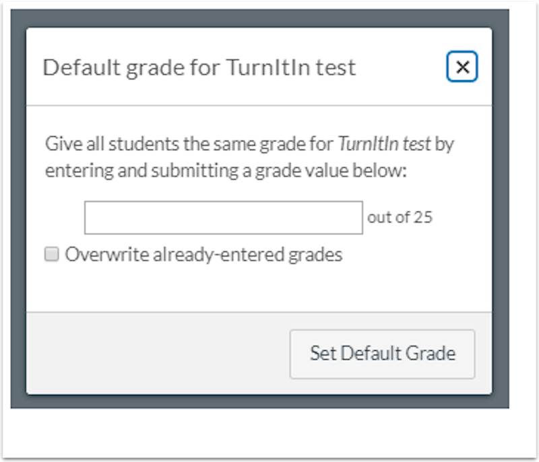Screen dimensions: 539x462
Task: Click the Overwrite already-entered grades label
Action: 203,254
